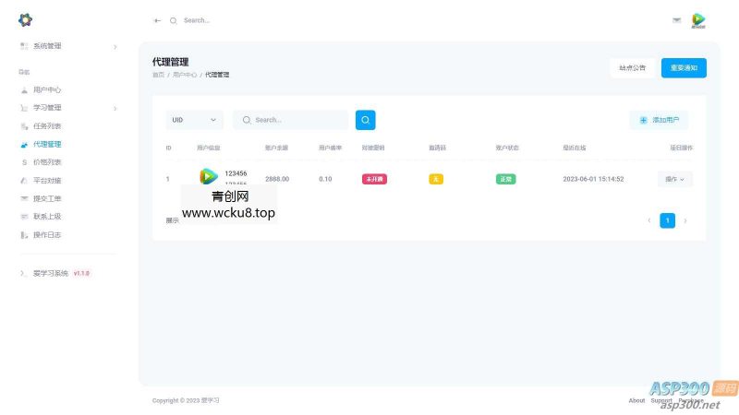Click 首页 breadcrumb link
This screenshot has width=739, height=415.
158,75
